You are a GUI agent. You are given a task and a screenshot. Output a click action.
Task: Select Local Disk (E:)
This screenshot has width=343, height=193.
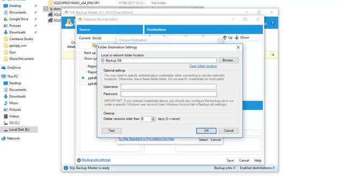click(19, 130)
